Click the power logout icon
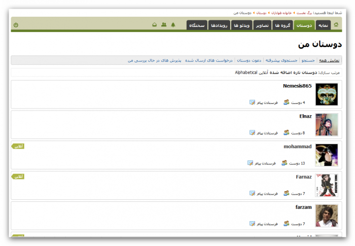The image size is (355, 246). [16, 25]
